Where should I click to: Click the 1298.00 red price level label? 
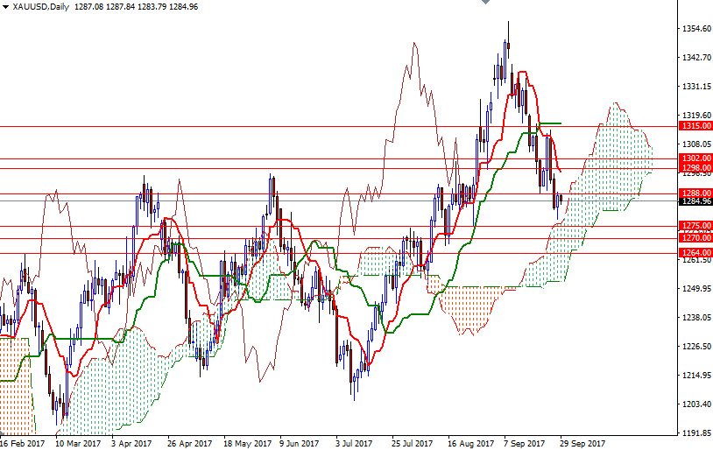pyautogui.click(x=695, y=168)
